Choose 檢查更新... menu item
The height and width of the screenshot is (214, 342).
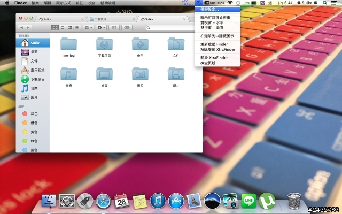217,63
